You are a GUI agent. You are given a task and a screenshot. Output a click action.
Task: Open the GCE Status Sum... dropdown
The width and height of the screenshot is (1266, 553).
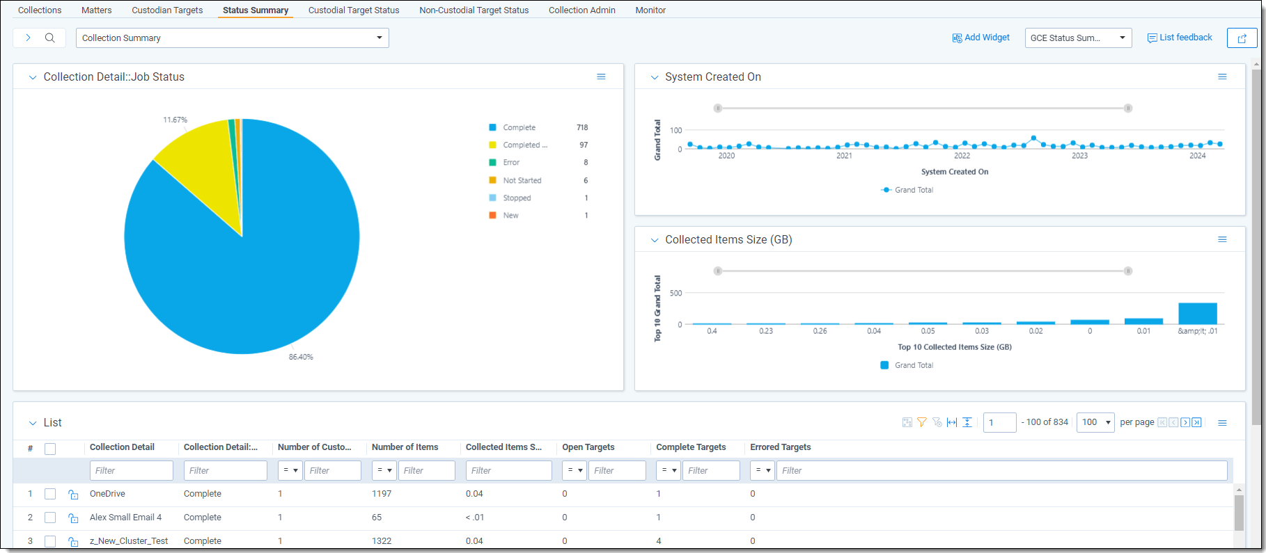(1079, 38)
